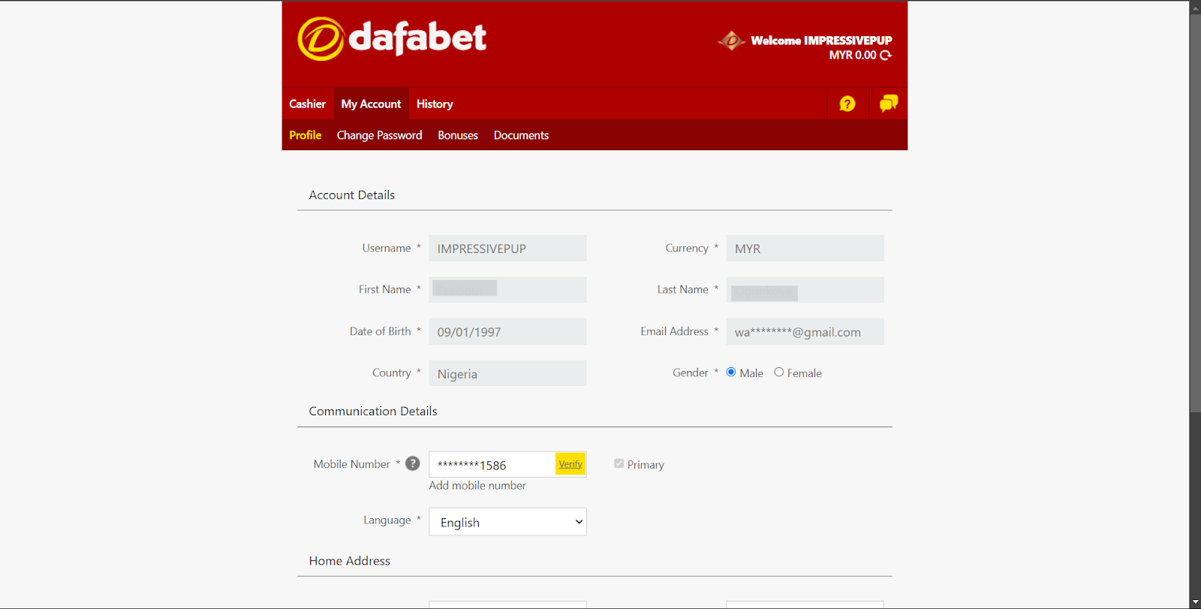Open the live chat bubbles icon

(889, 104)
